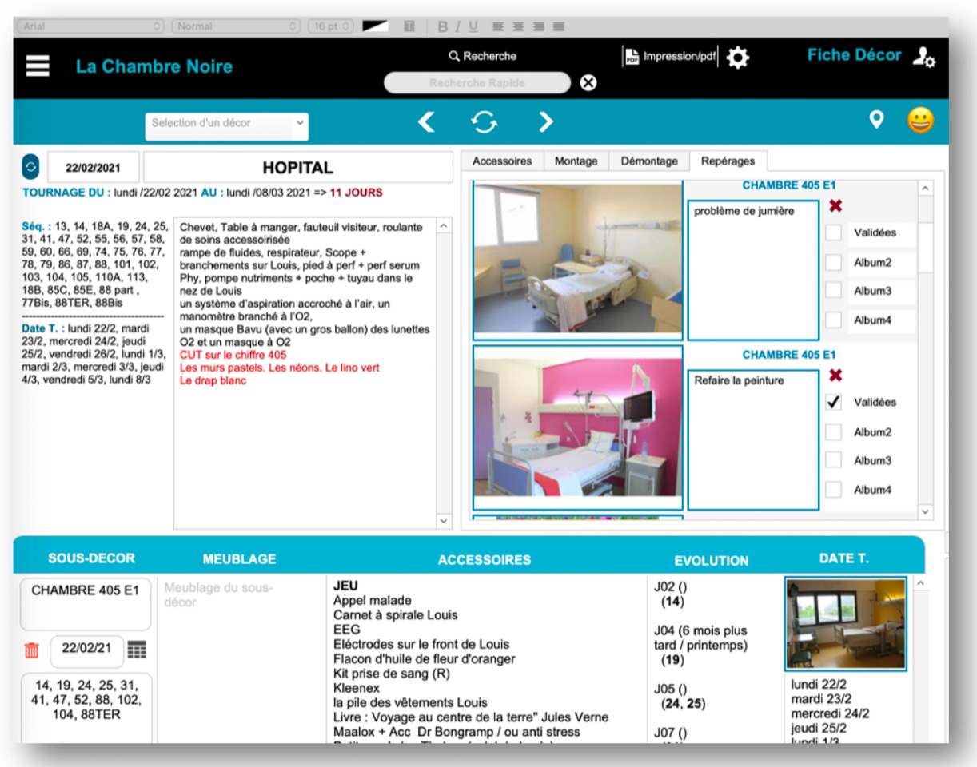Clear the Recherche Rapide search field
This screenshot has height=767, width=977.
click(x=588, y=82)
